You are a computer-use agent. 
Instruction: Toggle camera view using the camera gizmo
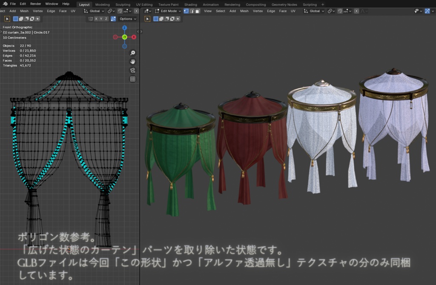[132, 70]
